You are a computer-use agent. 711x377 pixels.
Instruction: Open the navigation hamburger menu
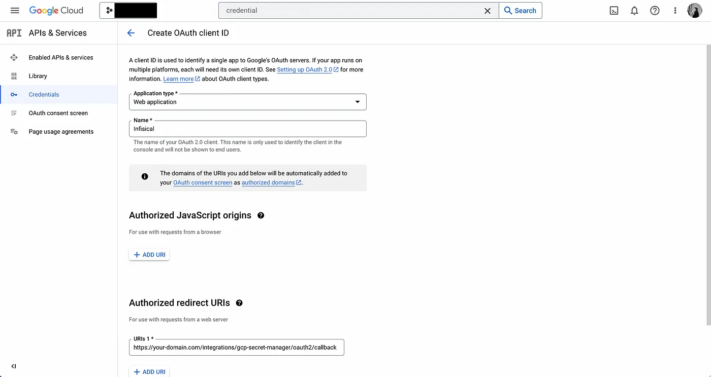point(14,10)
